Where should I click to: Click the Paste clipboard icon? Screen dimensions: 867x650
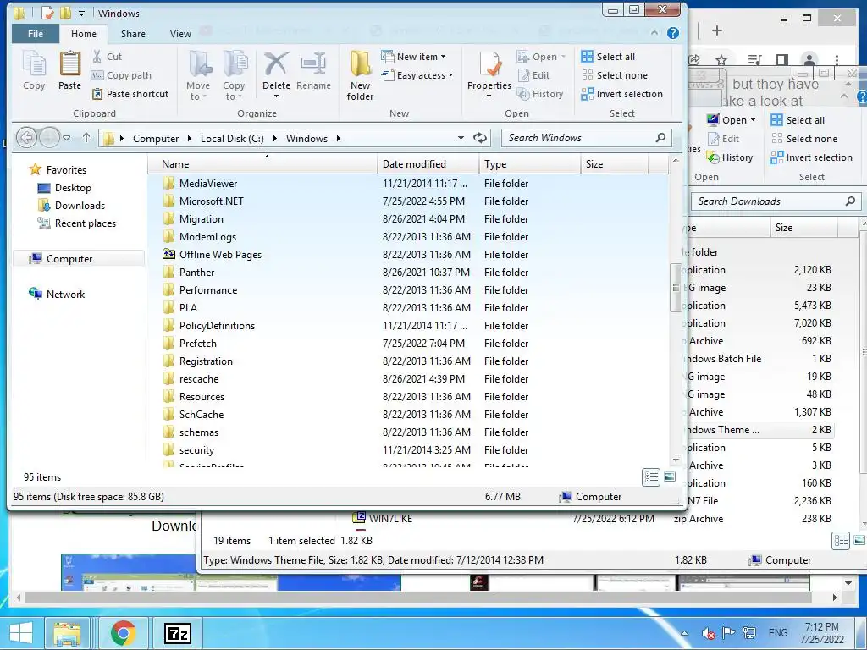pos(69,70)
